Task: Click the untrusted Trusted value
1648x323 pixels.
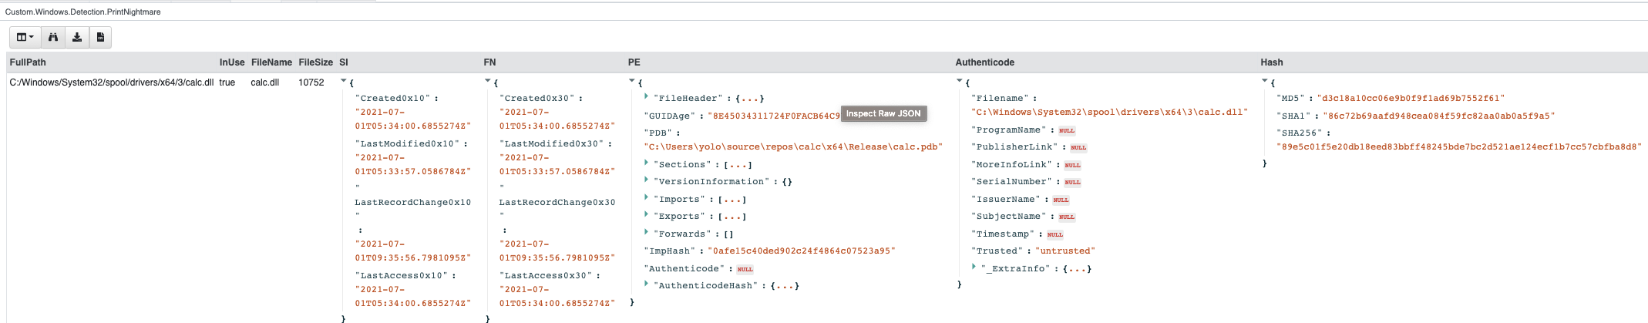Action: tap(1065, 251)
